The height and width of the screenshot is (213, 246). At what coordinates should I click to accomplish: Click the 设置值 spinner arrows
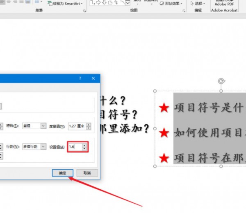[x=84, y=146]
